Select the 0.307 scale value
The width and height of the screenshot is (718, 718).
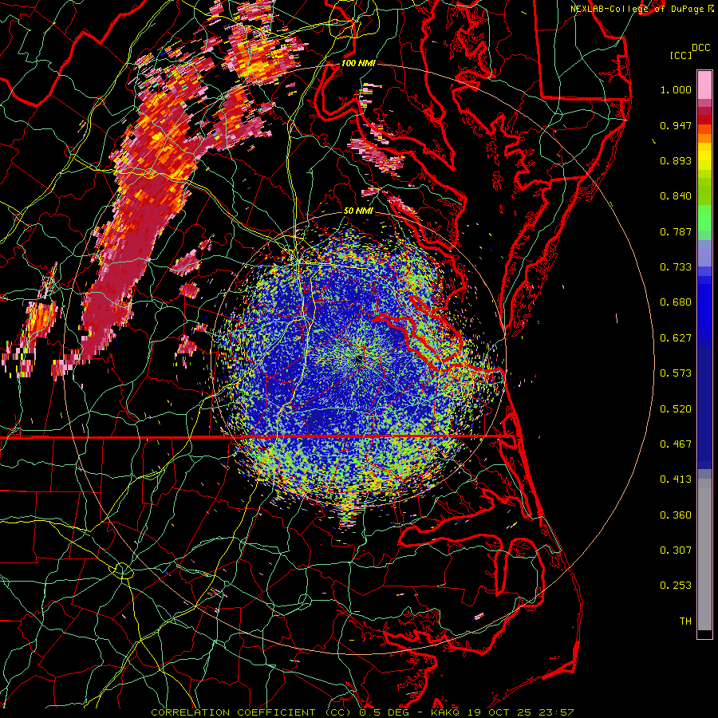coord(676,550)
